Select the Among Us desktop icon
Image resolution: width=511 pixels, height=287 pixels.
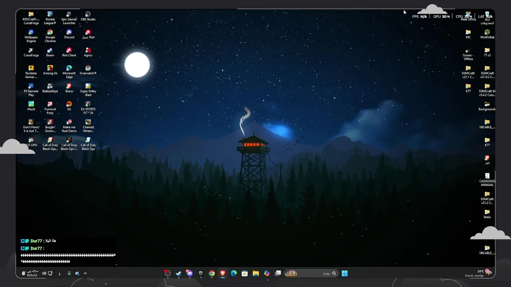(50, 70)
